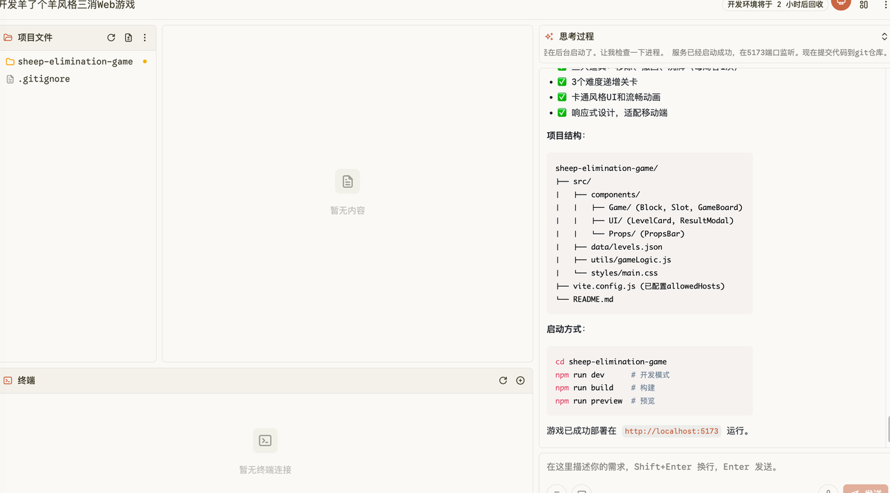890x493 pixels.
Task: Click the 3个难度递增关卡 green checkmark
Action: (562, 82)
